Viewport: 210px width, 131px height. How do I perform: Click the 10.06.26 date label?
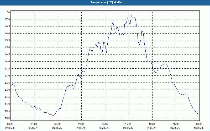(x=199, y=128)
